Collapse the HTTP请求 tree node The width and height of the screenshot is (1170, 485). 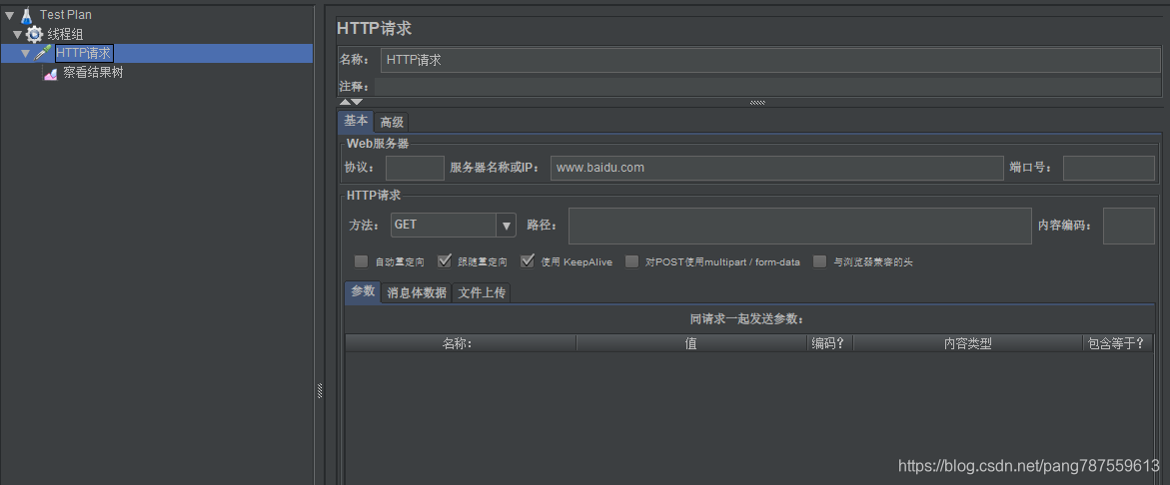26,53
